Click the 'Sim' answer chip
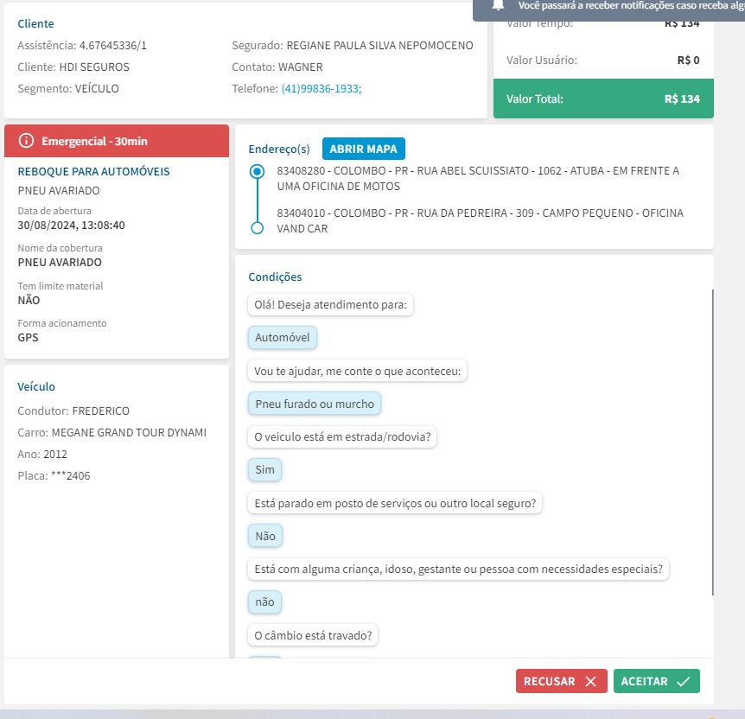 click(x=264, y=469)
